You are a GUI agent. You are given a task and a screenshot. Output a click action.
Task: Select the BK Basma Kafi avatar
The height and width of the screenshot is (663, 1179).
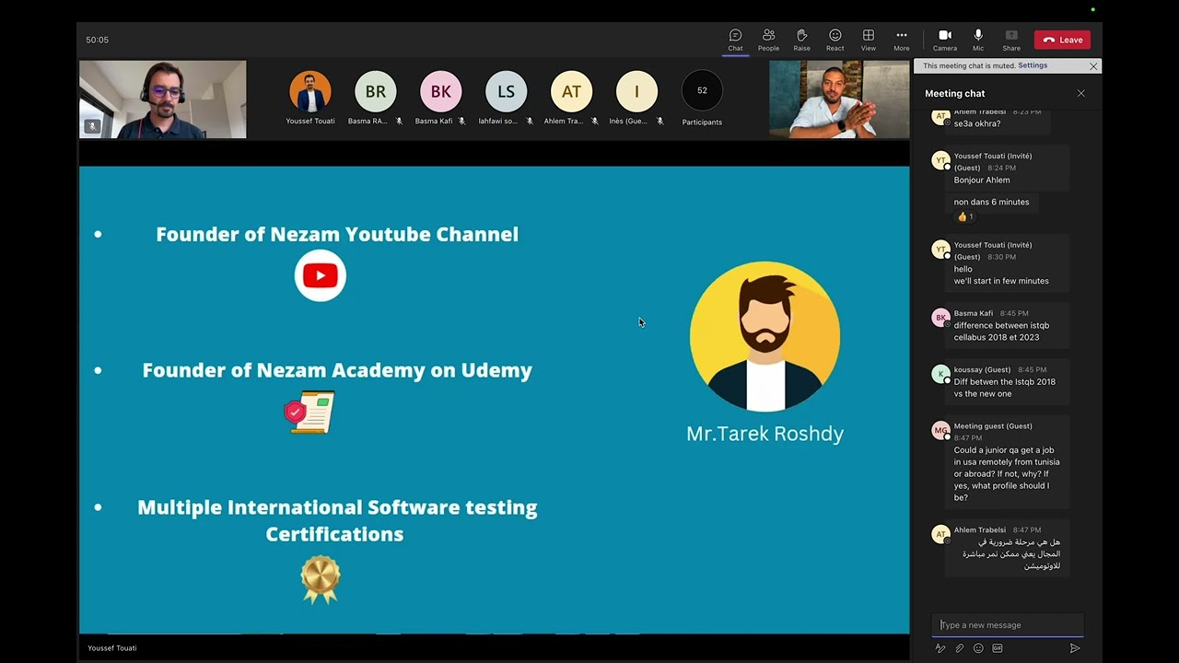[441, 91]
